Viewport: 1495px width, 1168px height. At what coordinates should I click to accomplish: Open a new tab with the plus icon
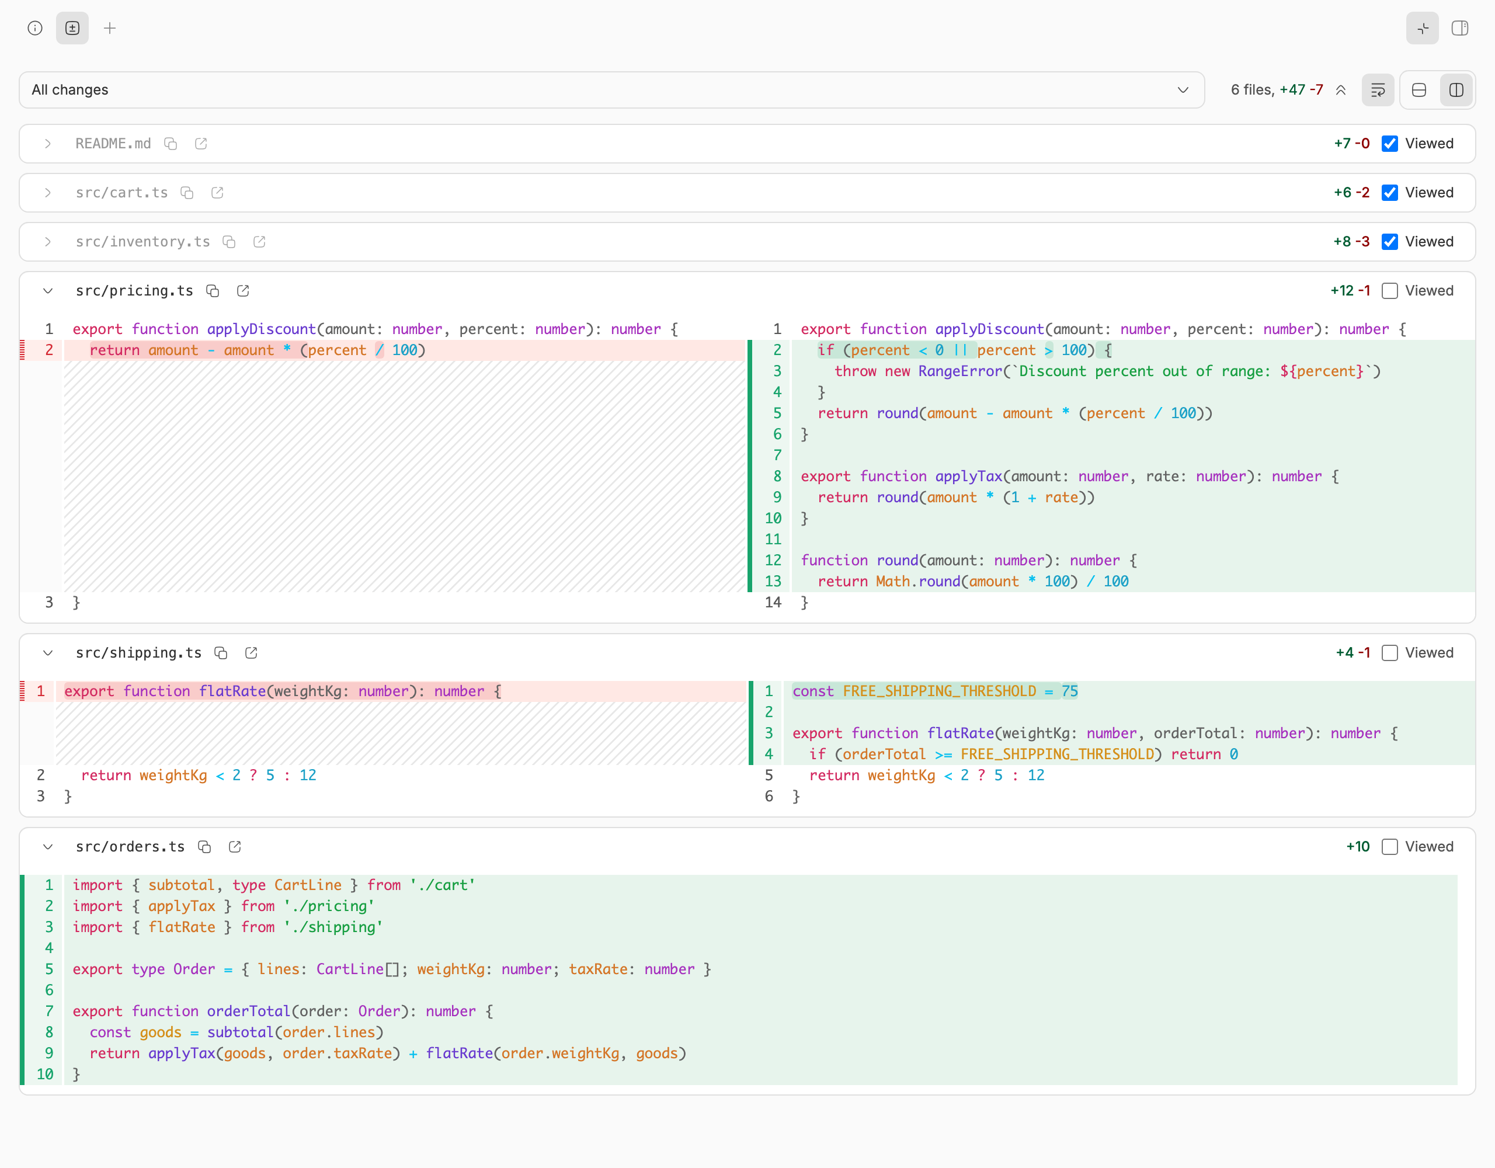tap(110, 28)
